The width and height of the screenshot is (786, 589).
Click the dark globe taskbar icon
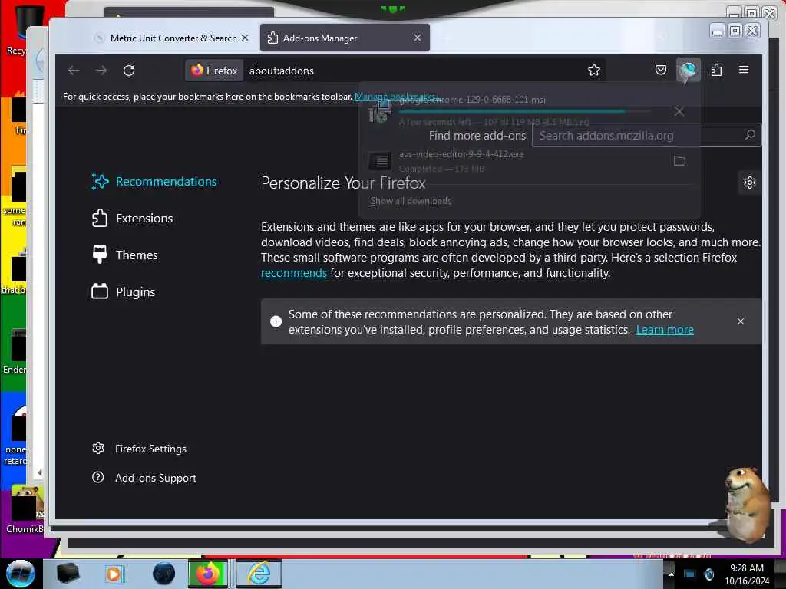tap(164, 574)
